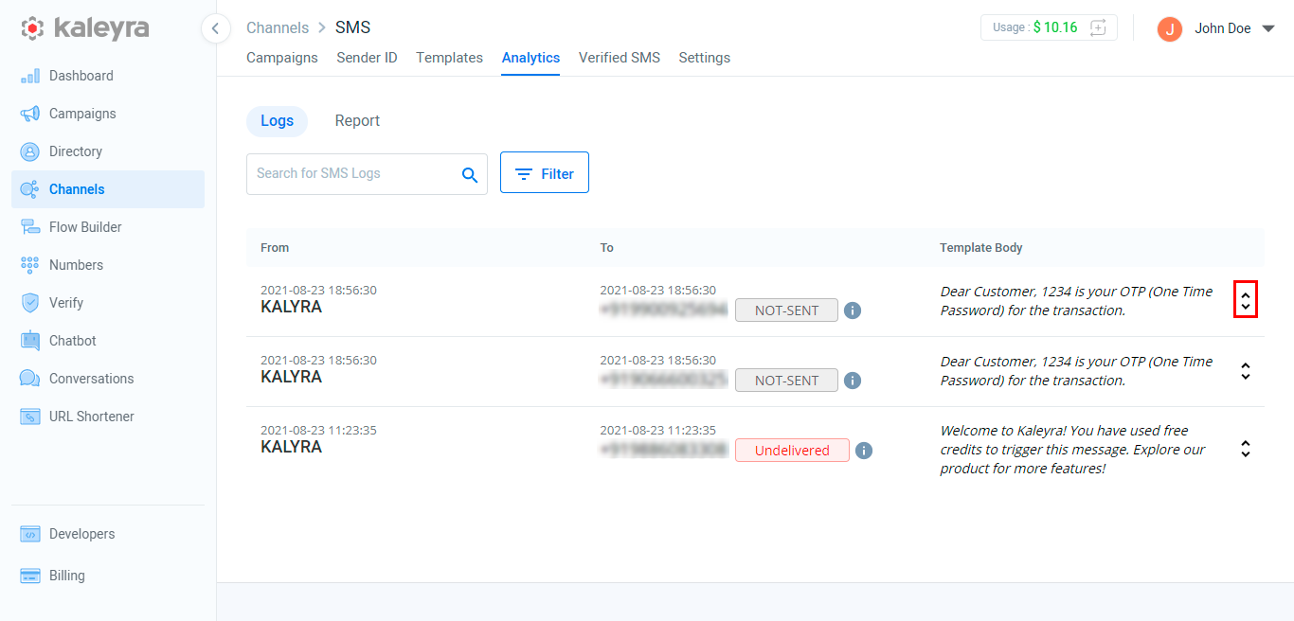Click the Chatbot icon

tap(30, 341)
